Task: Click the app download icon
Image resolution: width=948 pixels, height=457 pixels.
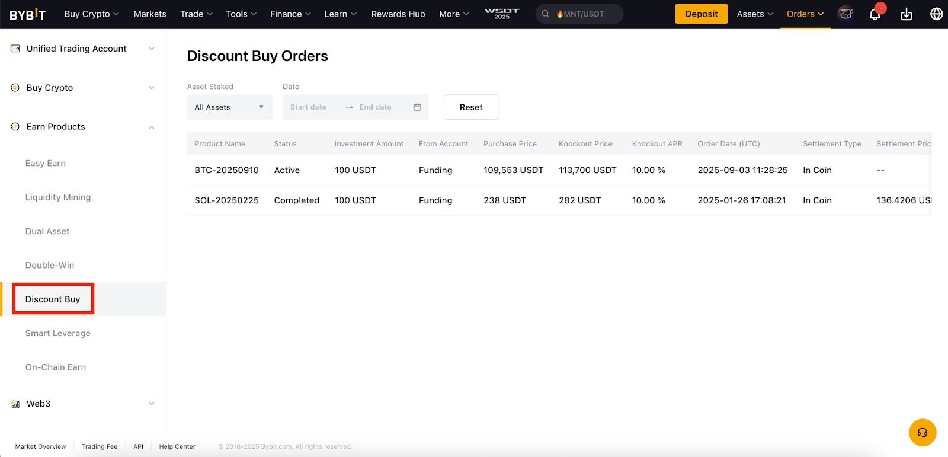Action: (x=907, y=14)
